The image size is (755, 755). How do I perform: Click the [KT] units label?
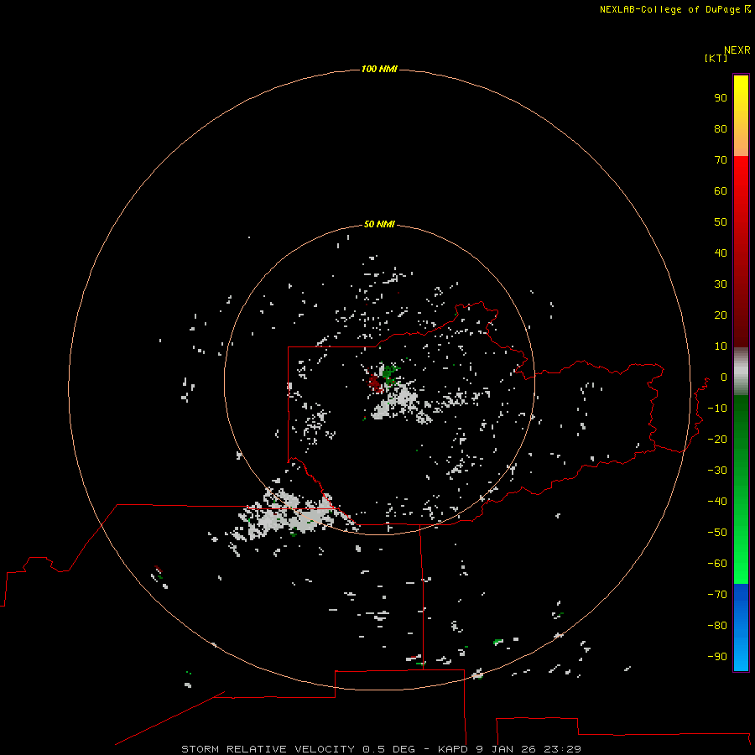click(x=716, y=58)
